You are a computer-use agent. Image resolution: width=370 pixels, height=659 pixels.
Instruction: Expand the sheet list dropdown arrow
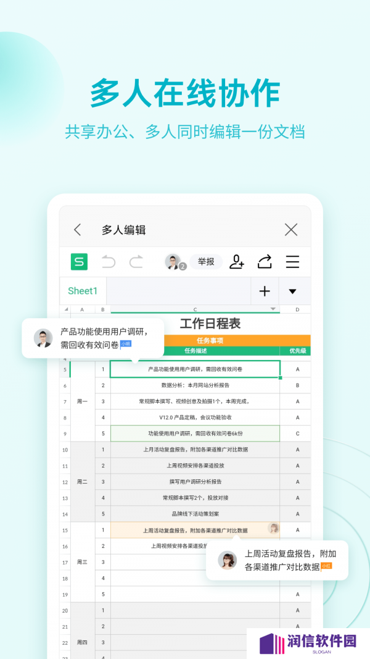click(293, 291)
